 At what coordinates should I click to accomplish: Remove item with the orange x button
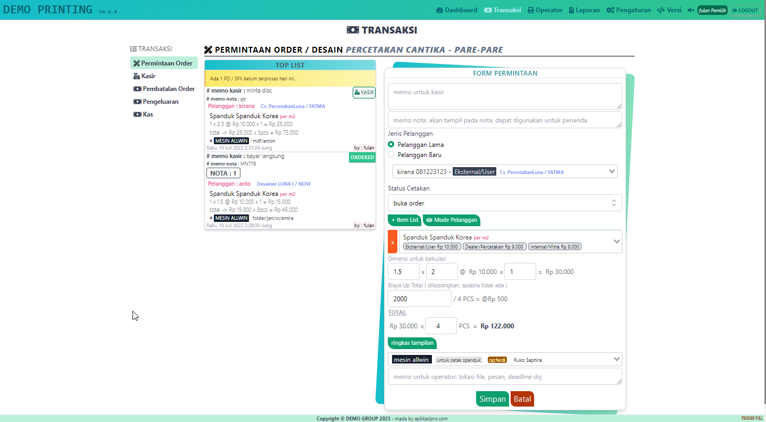(x=393, y=242)
